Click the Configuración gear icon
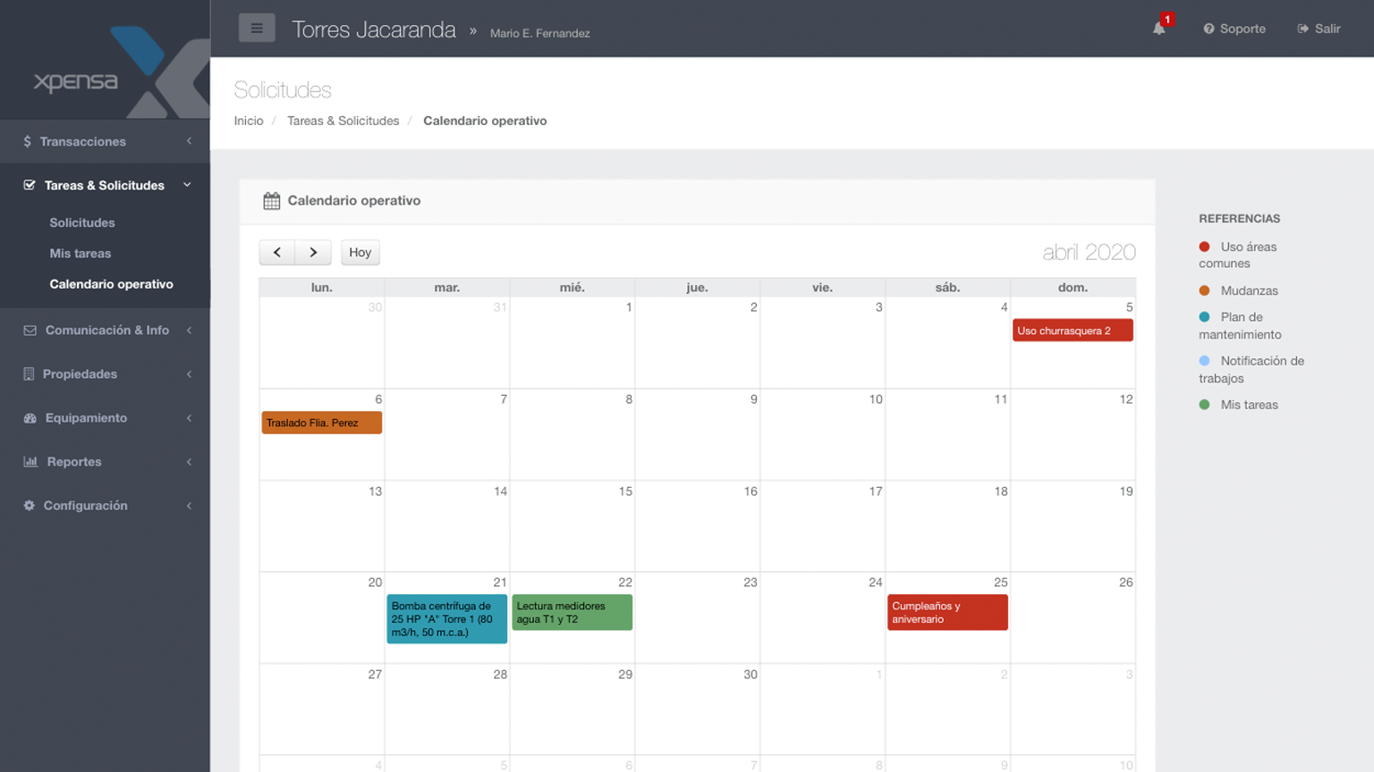 click(x=29, y=505)
